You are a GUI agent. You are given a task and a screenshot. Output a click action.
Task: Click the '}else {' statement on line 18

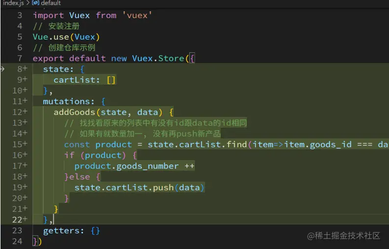tap(82, 177)
